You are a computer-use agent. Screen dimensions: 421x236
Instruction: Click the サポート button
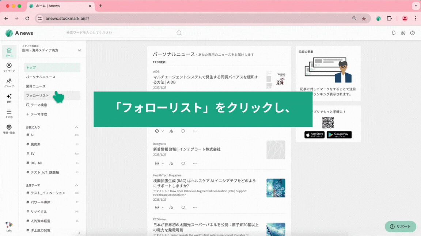tap(400, 227)
